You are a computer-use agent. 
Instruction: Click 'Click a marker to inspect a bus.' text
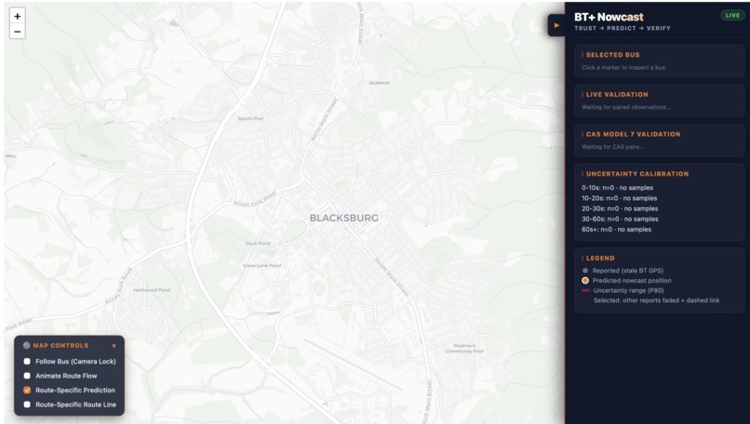click(623, 67)
